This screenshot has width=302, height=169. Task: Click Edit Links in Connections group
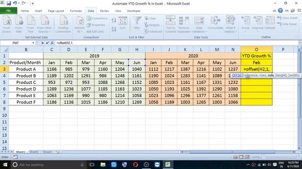click(x=95, y=31)
